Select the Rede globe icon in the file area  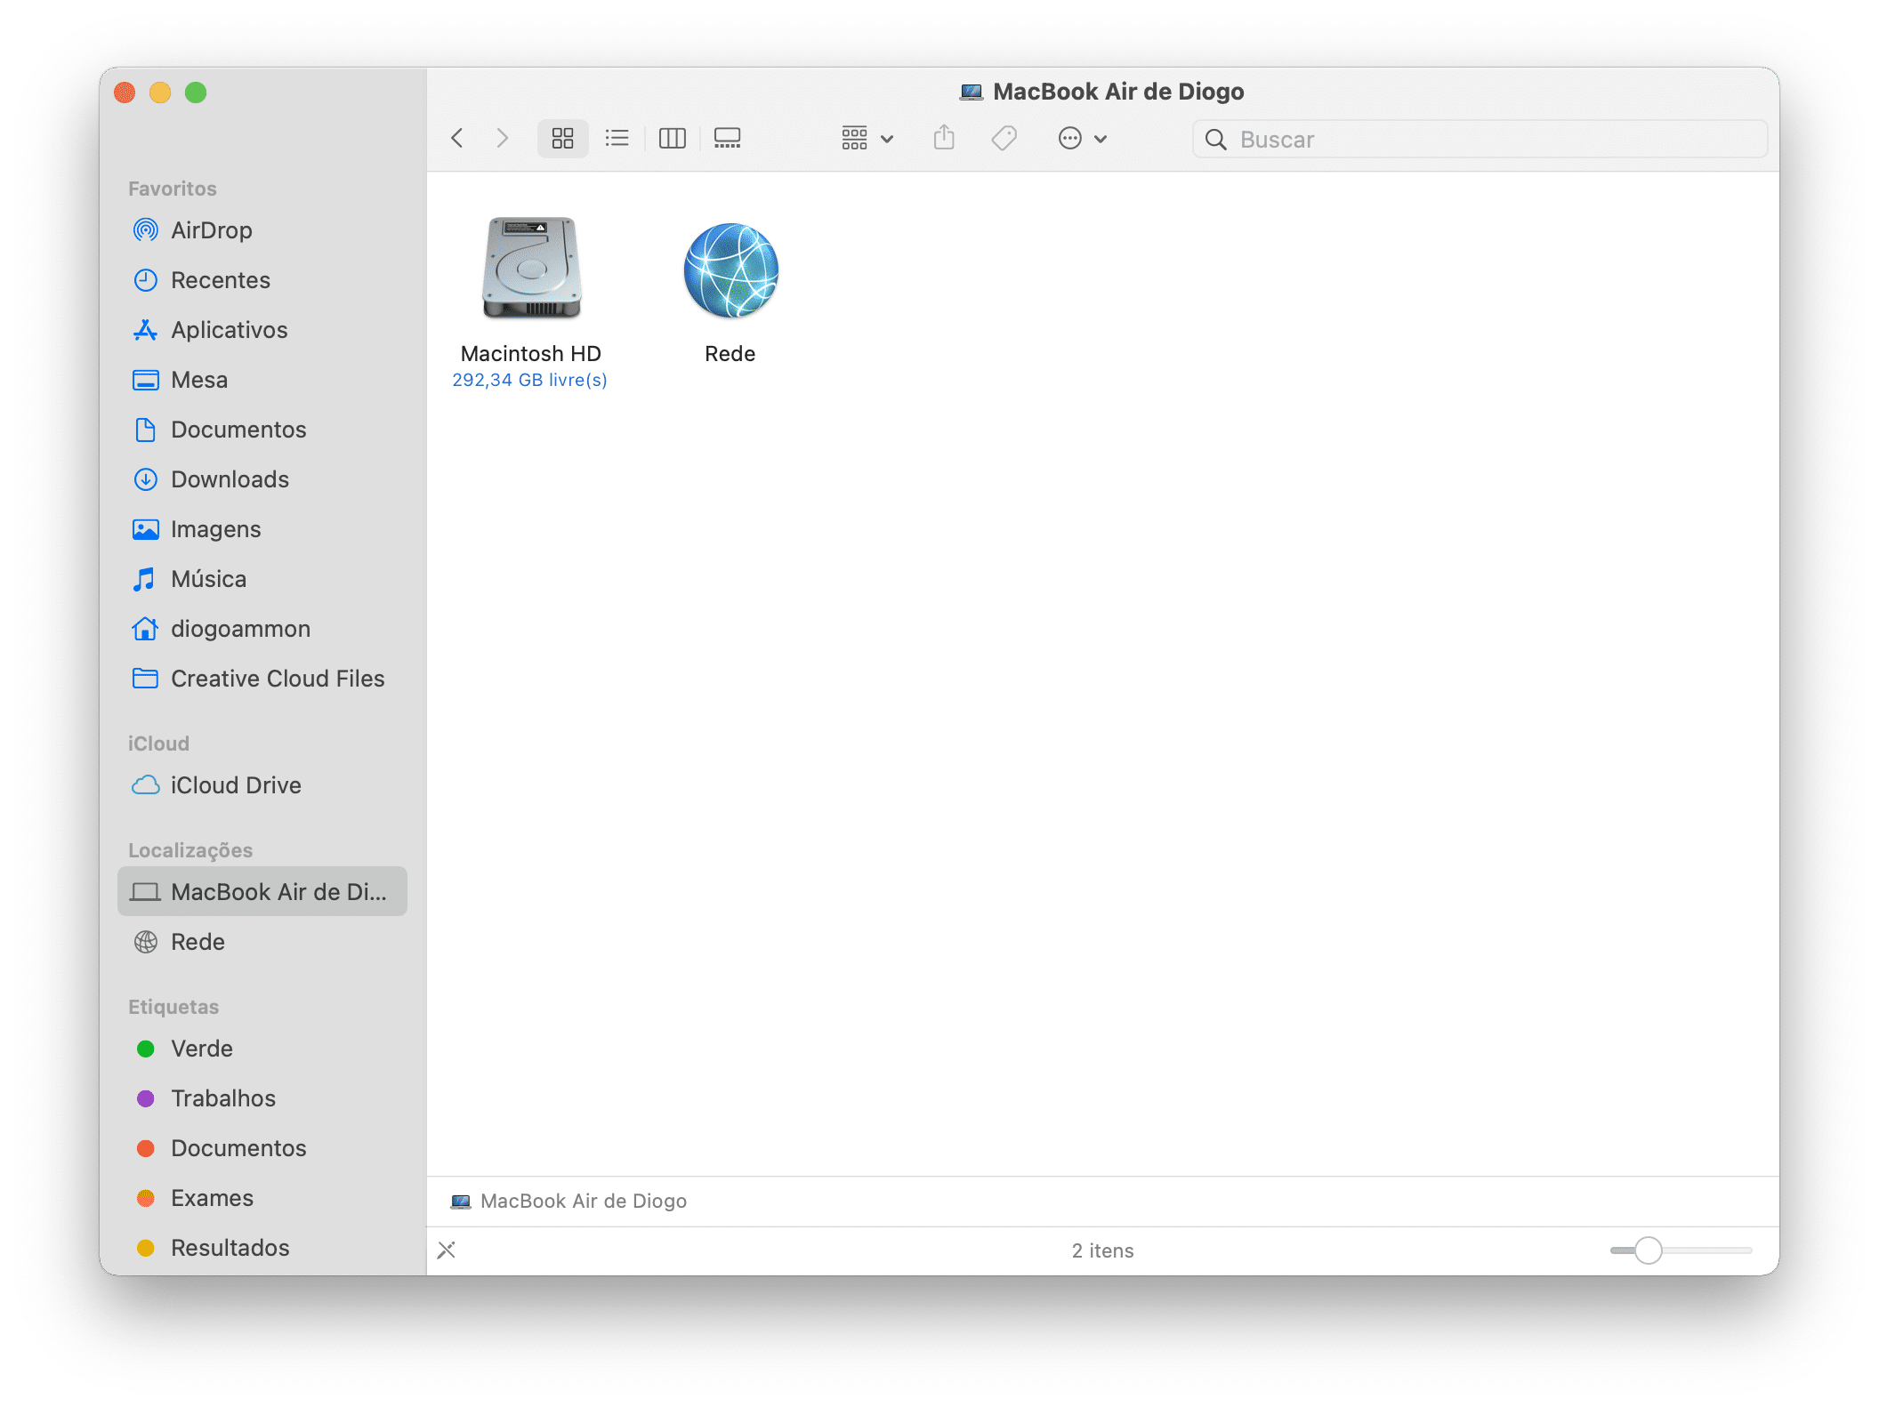point(730,270)
